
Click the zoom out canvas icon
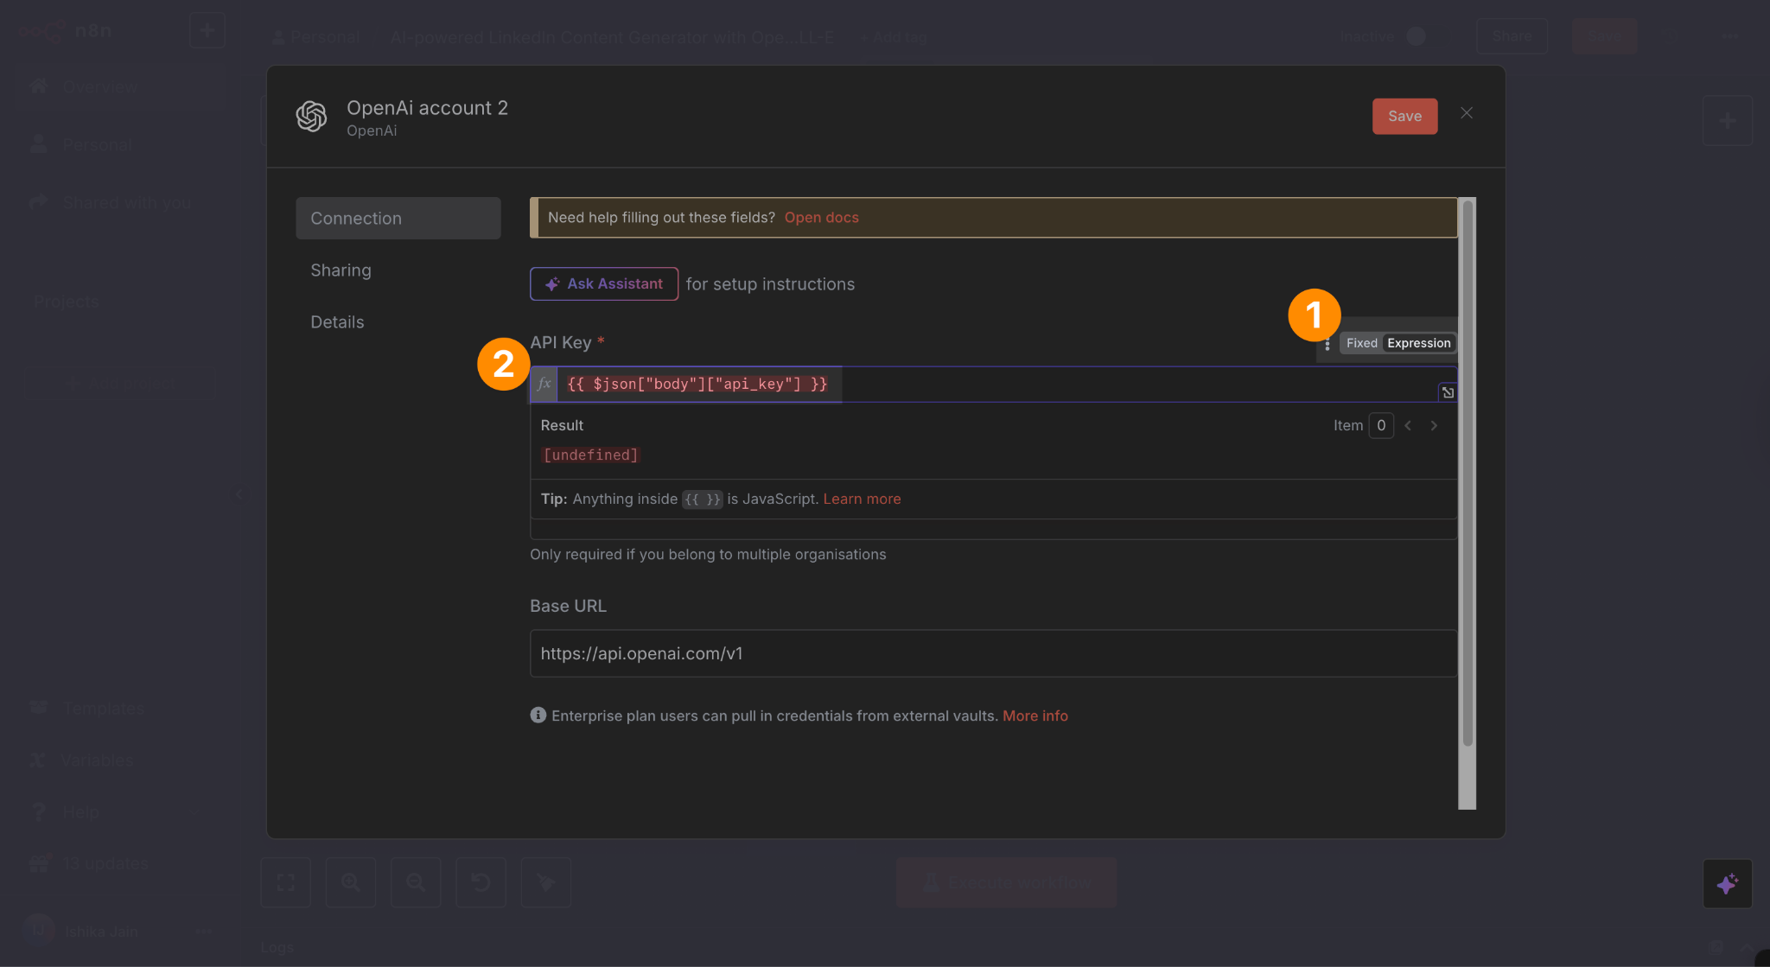pos(416,882)
